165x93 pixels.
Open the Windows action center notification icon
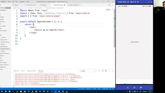(x=150, y=91)
